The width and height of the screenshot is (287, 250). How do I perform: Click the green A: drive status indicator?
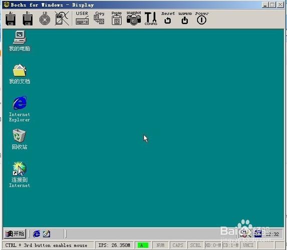click(x=143, y=245)
